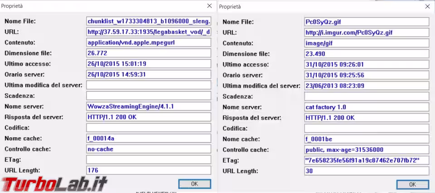
Task: Click the 23/06/2013 08:23:09 last modified field
Action: tap(367, 86)
